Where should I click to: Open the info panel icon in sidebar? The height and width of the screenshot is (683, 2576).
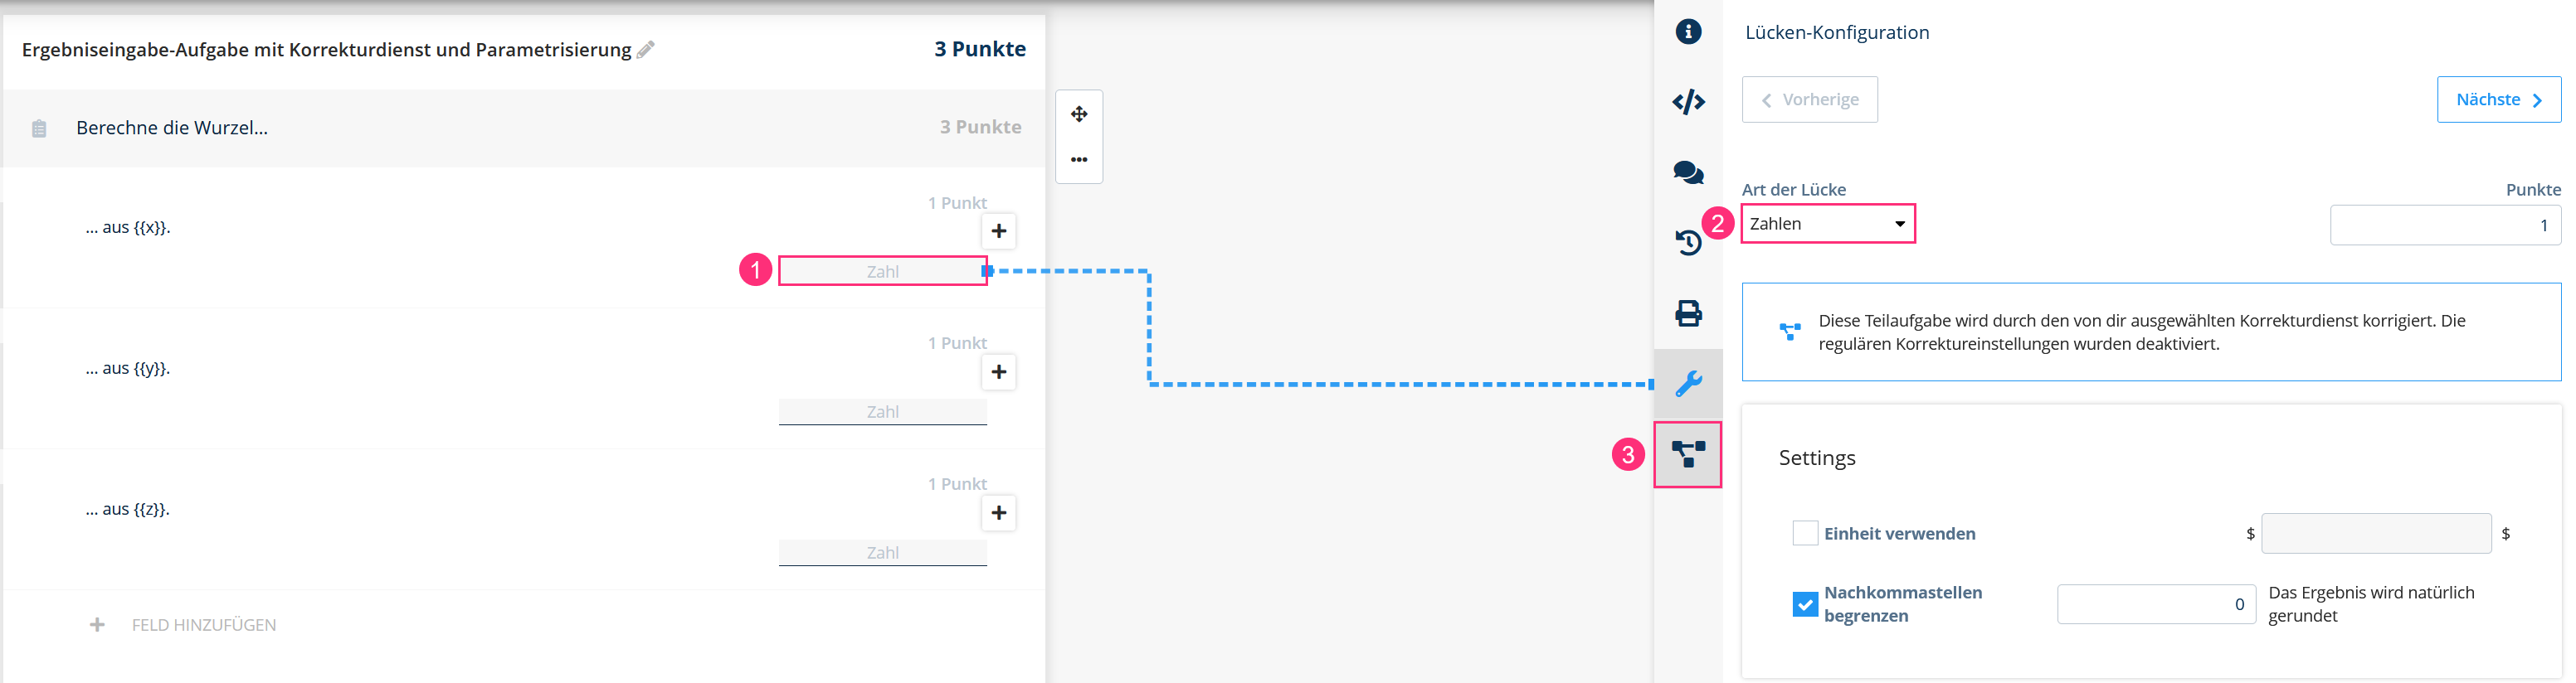click(1688, 32)
